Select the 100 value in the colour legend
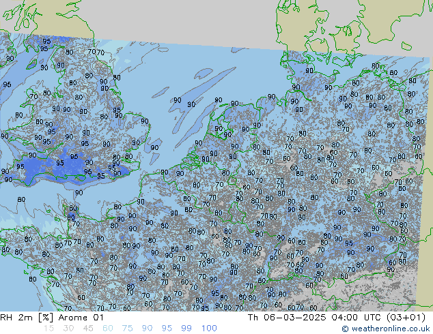Screen dimensions: 433x334 (x=209, y=329)
